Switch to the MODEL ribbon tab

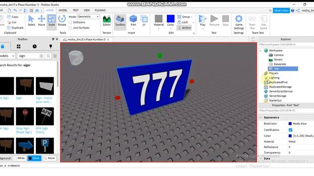click(x=63, y=10)
